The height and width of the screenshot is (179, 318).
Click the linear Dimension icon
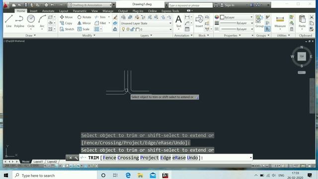coord(187,17)
